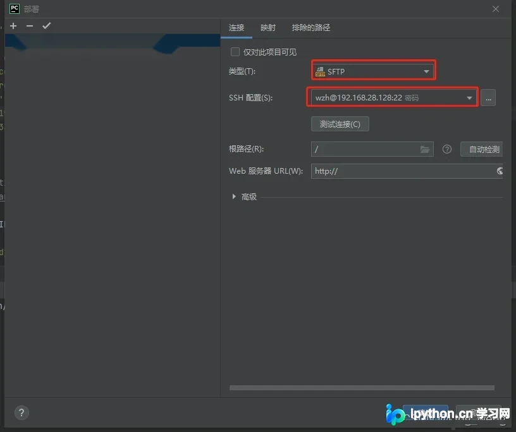Close the 部署 dialog

pyautogui.click(x=496, y=9)
